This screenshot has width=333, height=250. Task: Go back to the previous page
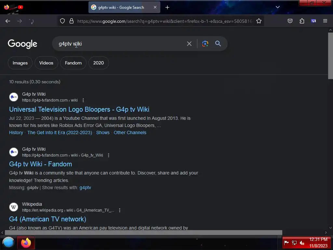(8, 21)
